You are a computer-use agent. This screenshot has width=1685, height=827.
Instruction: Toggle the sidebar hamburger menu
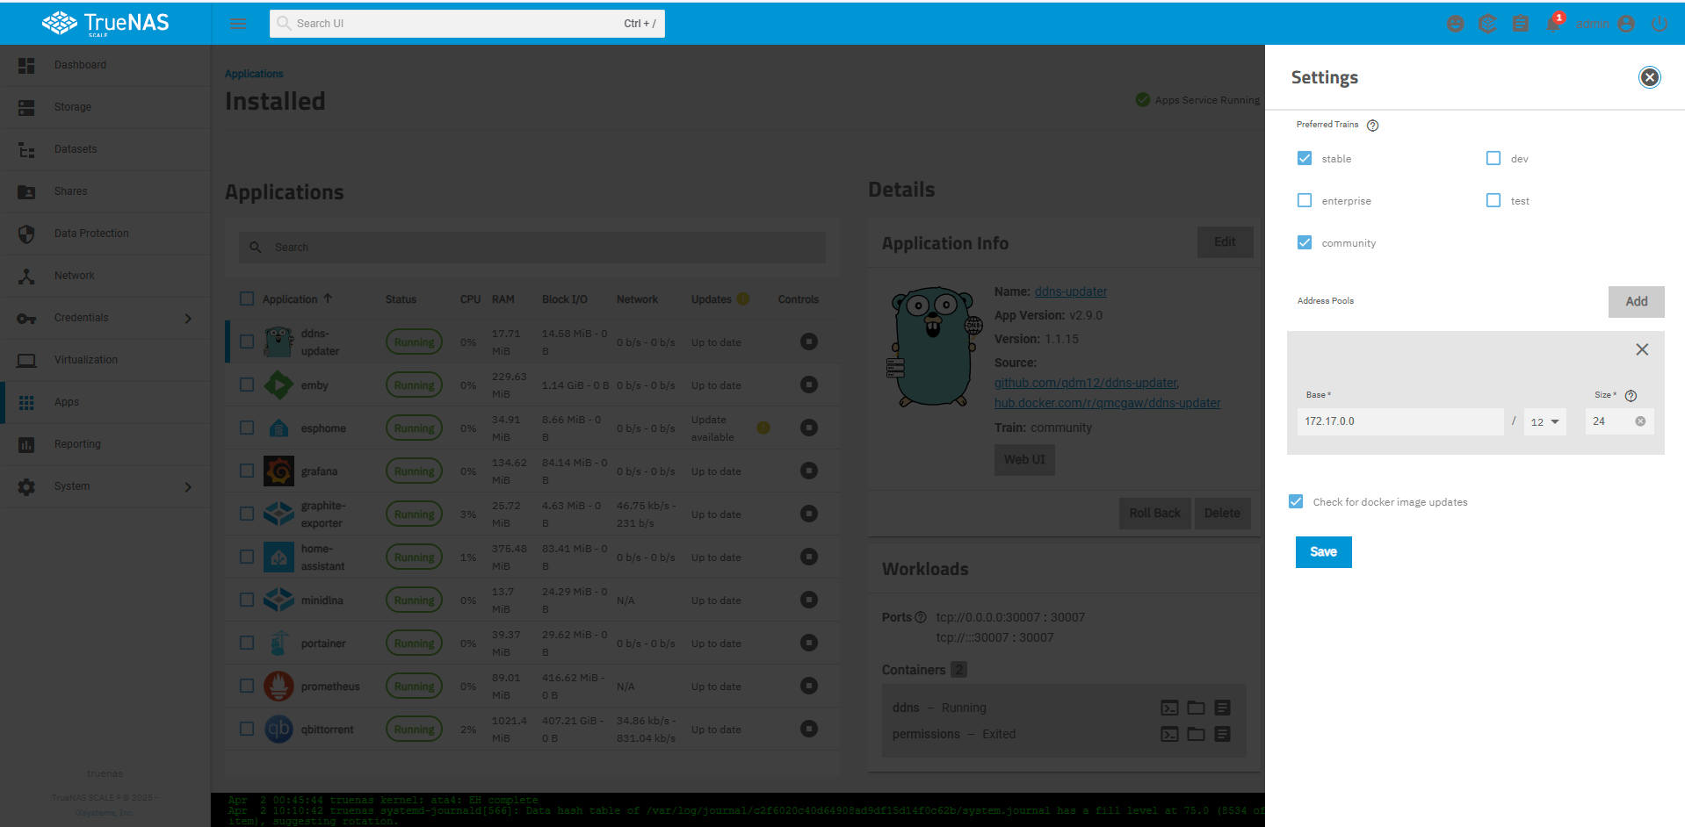point(238,24)
